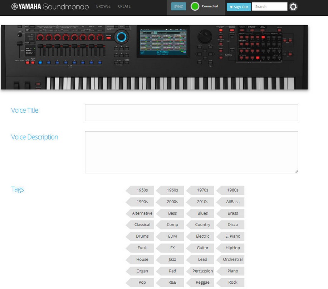The width and height of the screenshot is (328, 289).
Task: Toggle the R&B tag
Action: (172, 282)
